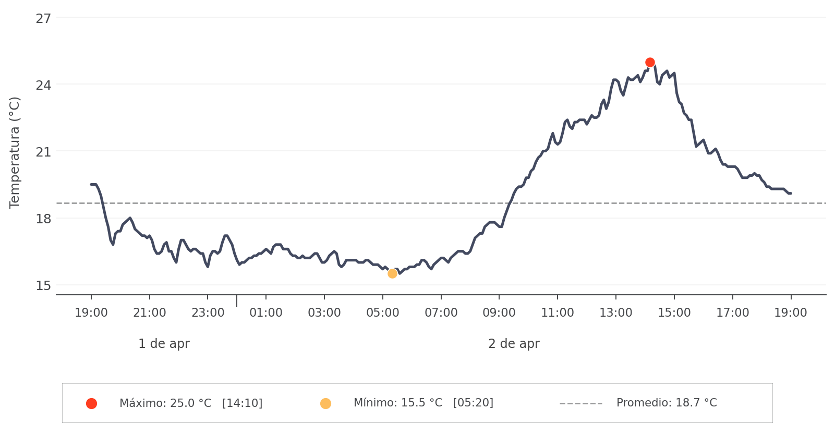Click the orange minimum point on the curve
The width and height of the screenshot is (835, 432).
392,273
